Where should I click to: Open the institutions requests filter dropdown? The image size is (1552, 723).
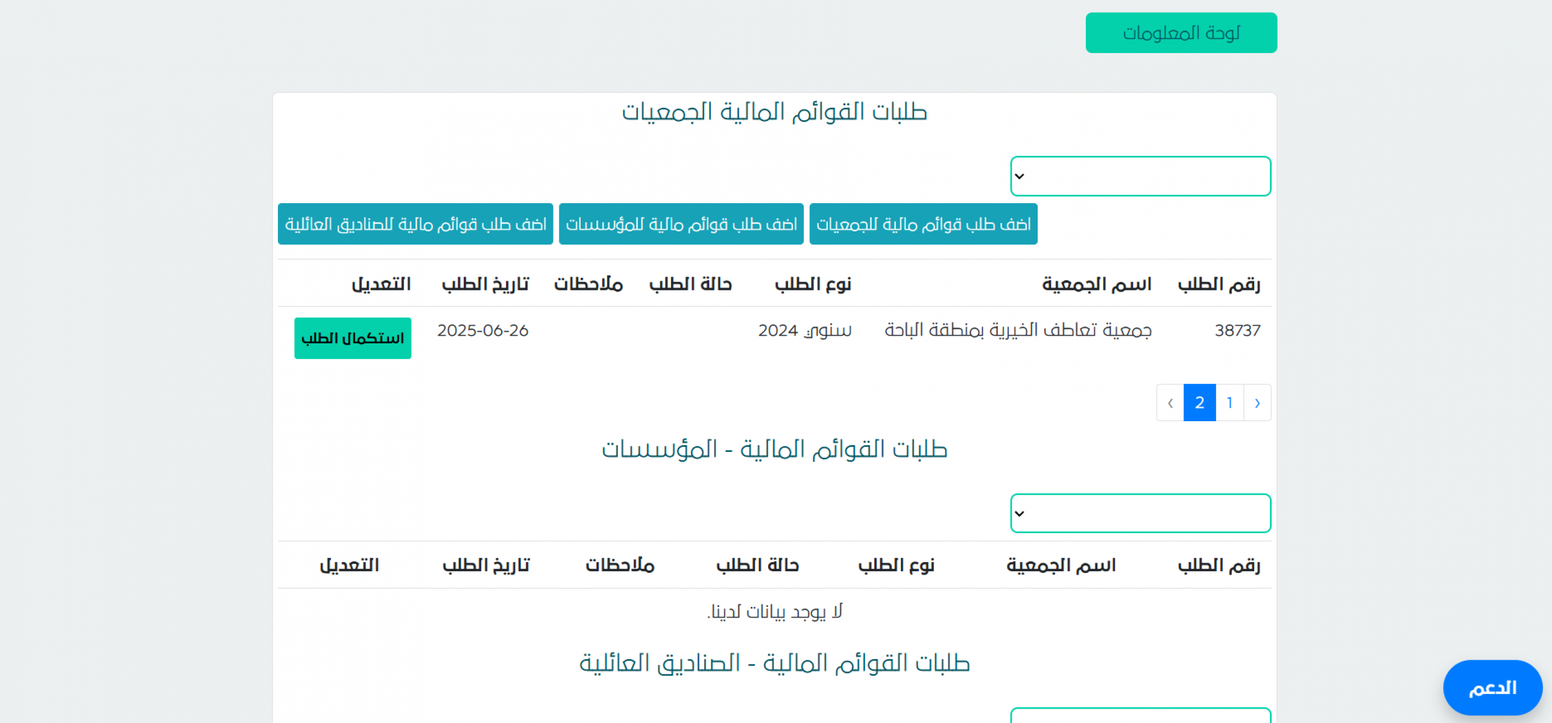[x=1140, y=513]
